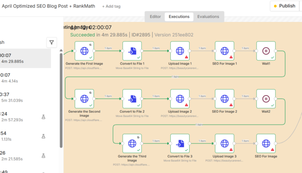Click error warning badge on SEO For Image 2
The width and height of the screenshot is (302, 173).
click(231, 105)
